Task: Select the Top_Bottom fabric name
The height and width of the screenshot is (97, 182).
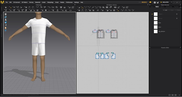Action: [162, 31]
